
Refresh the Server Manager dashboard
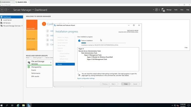tap(156, 10)
